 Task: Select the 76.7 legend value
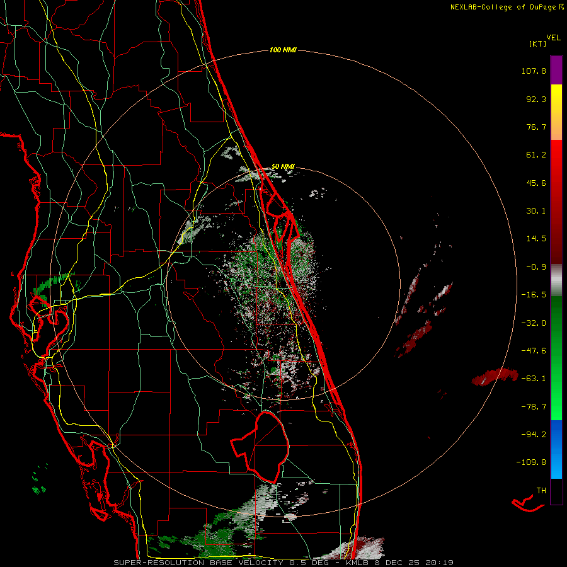[x=536, y=127]
